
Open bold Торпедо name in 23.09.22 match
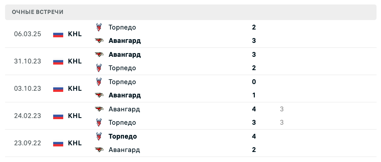[x=123, y=136]
